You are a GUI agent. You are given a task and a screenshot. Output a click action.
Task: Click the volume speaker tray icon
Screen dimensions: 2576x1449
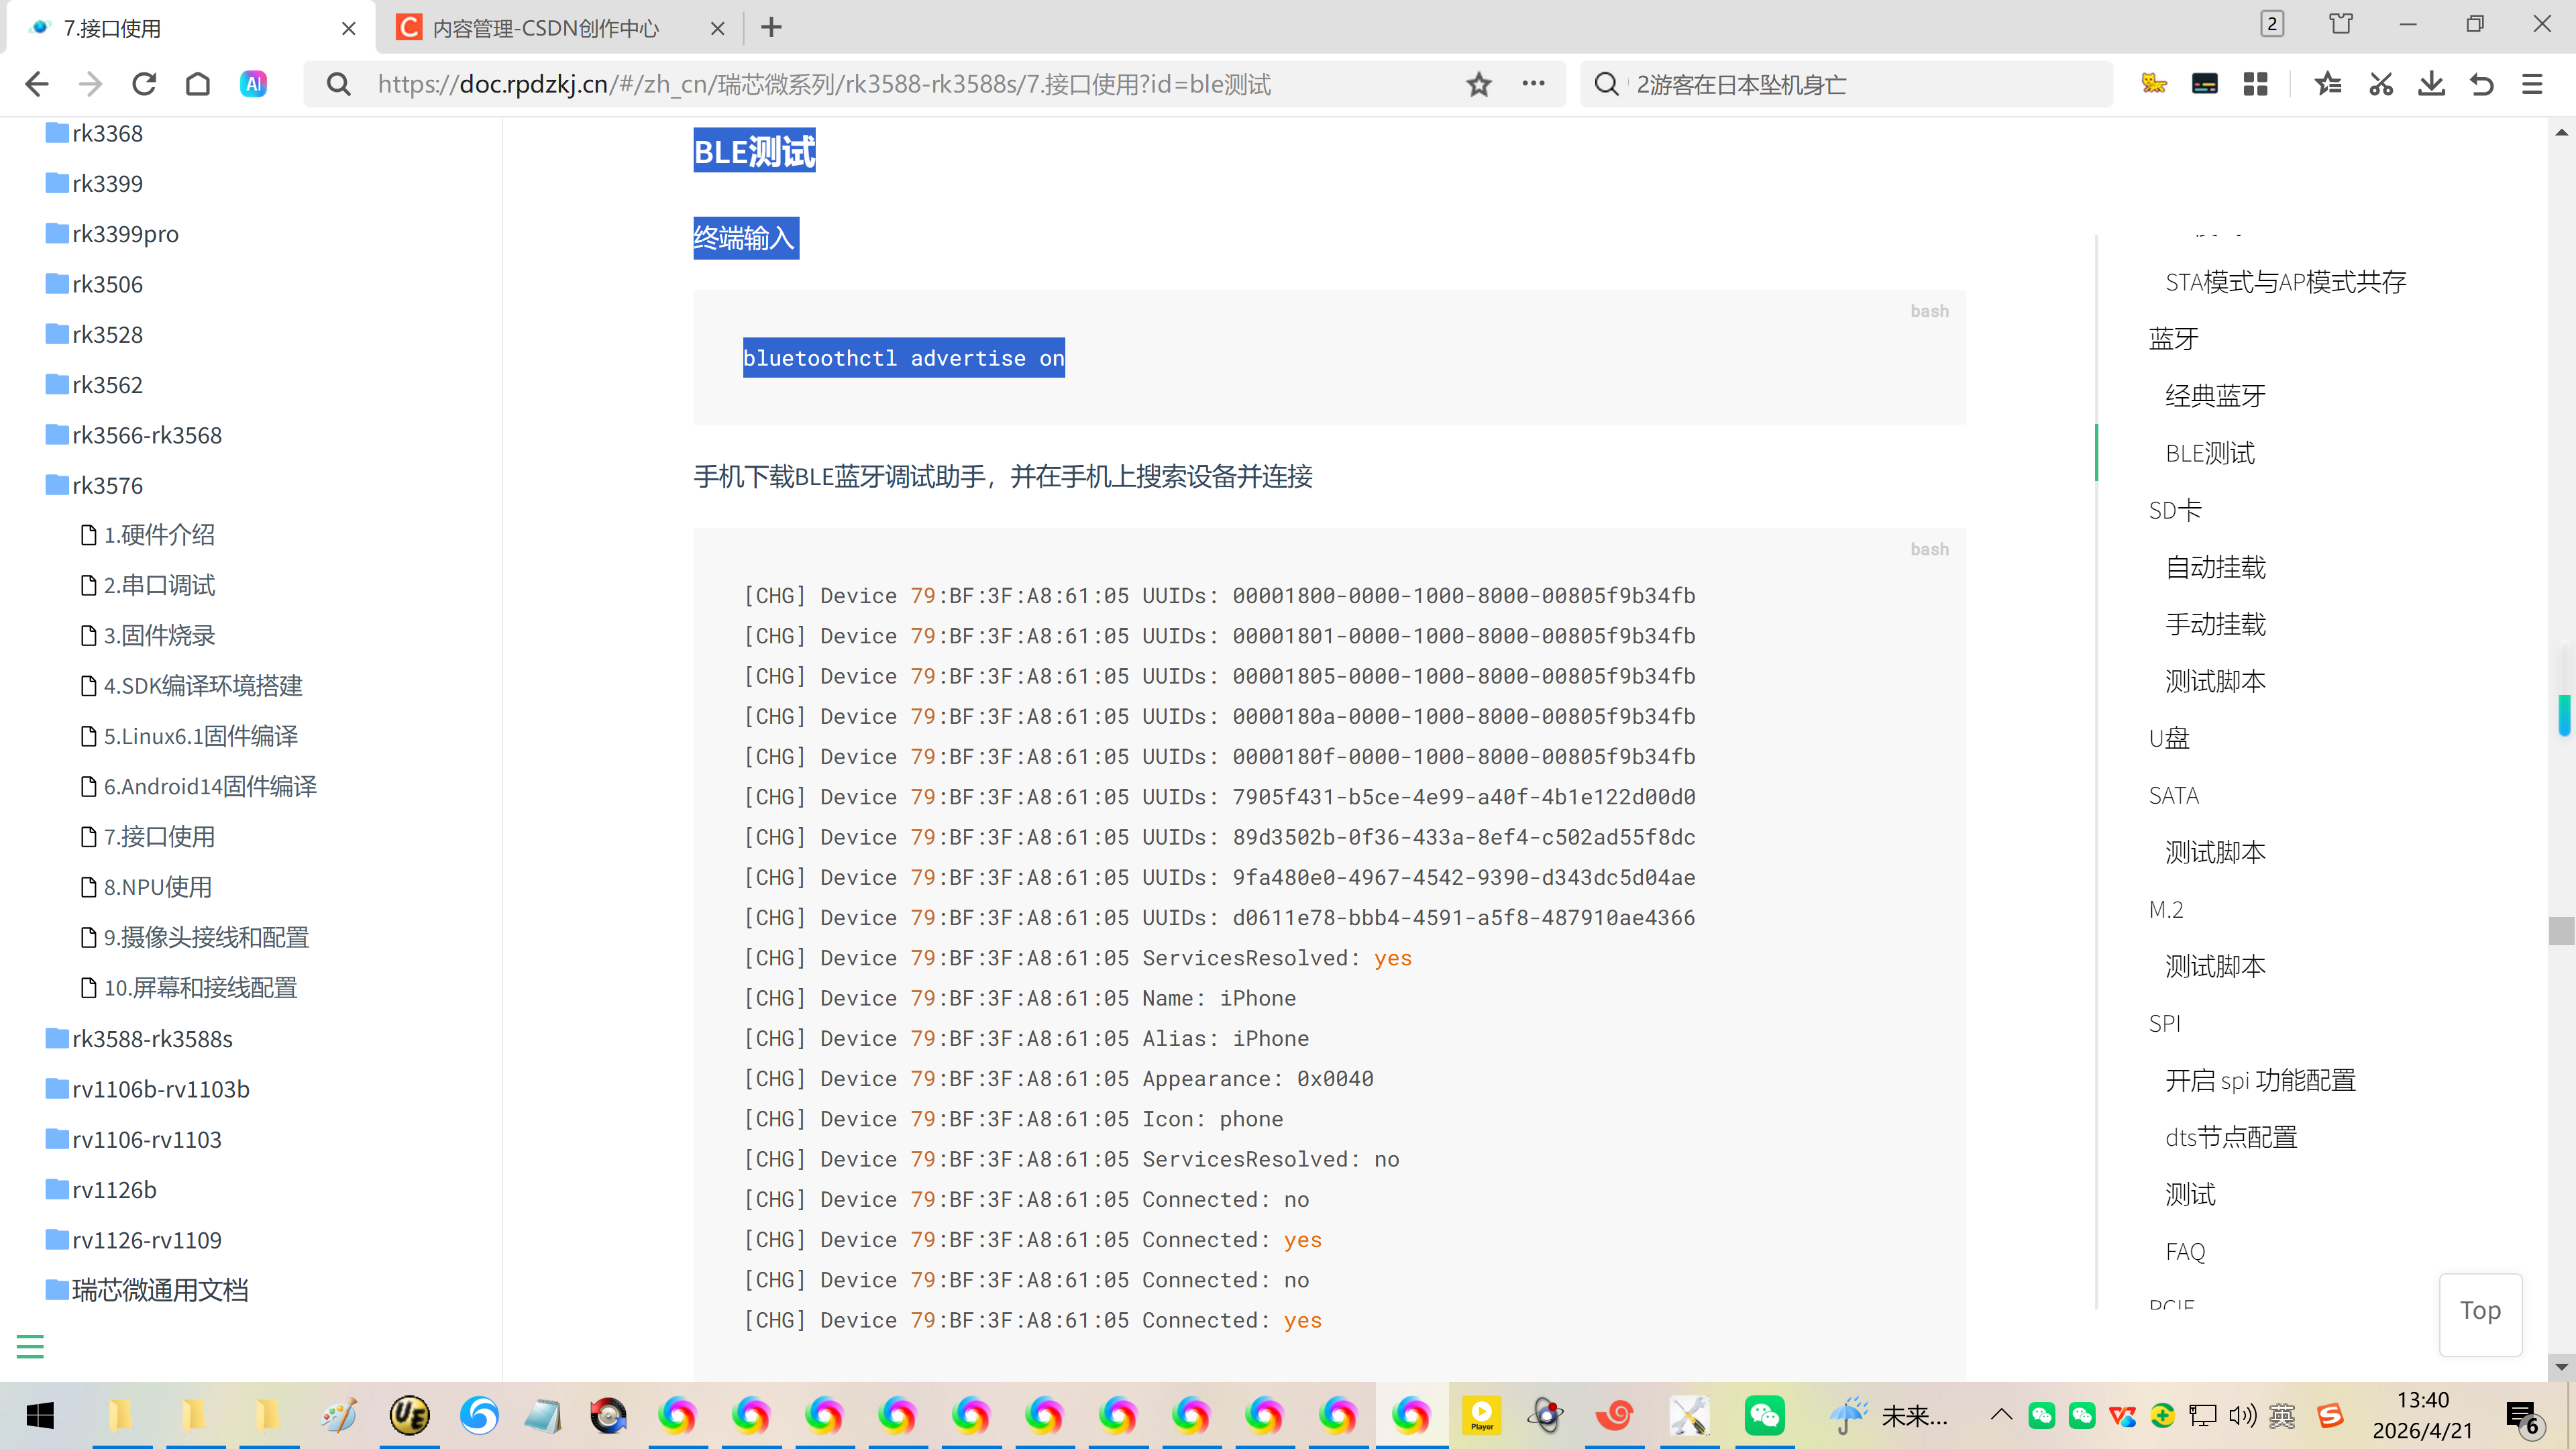[2243, 1415]
